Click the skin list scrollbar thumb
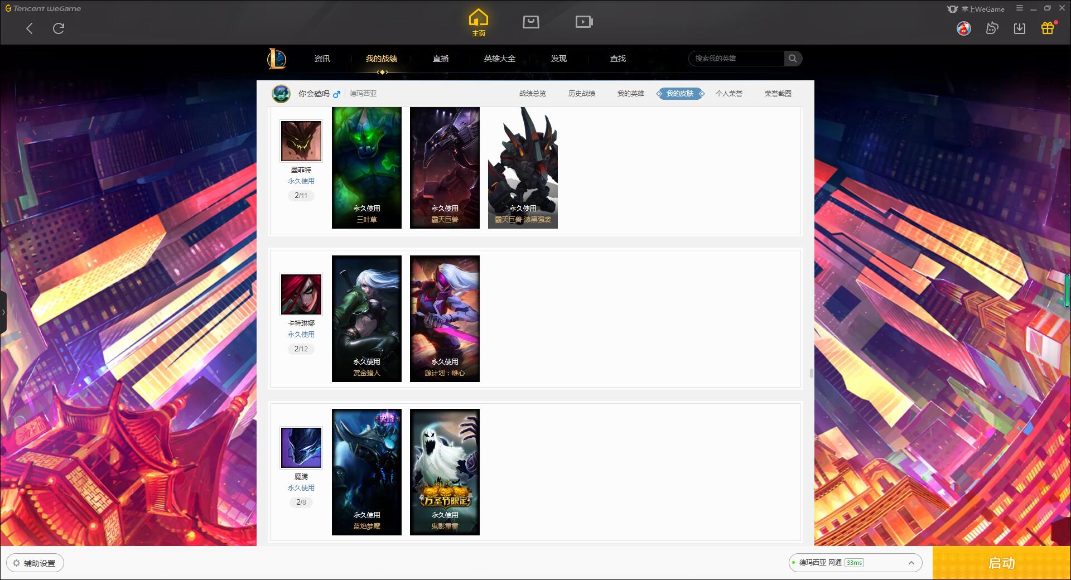This screenshot has height=580, width=1071. [811, 373]
